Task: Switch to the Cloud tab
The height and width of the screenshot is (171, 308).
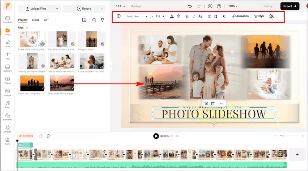Action: 36,20
